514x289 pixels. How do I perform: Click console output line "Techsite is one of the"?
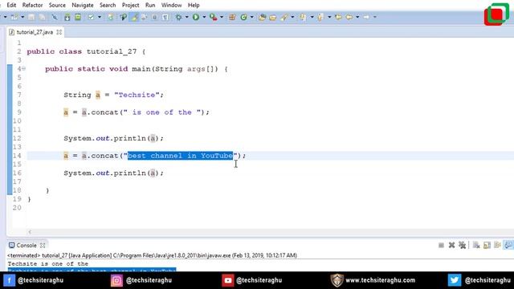48,264
